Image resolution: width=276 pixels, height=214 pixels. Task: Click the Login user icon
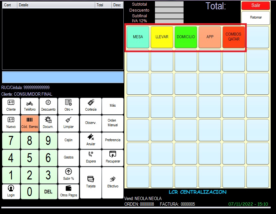pos(11,191)
